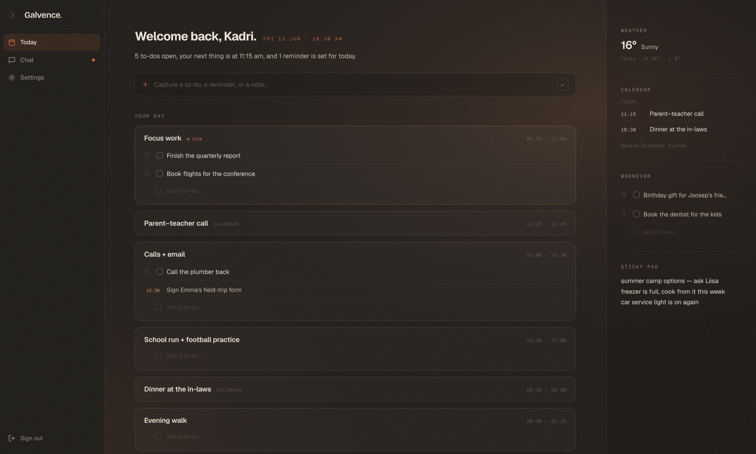Image resolution: width=756 pixels, height=454 pixels.
Task: Click the unread dot next to Chat
Action: click(93, 60)
